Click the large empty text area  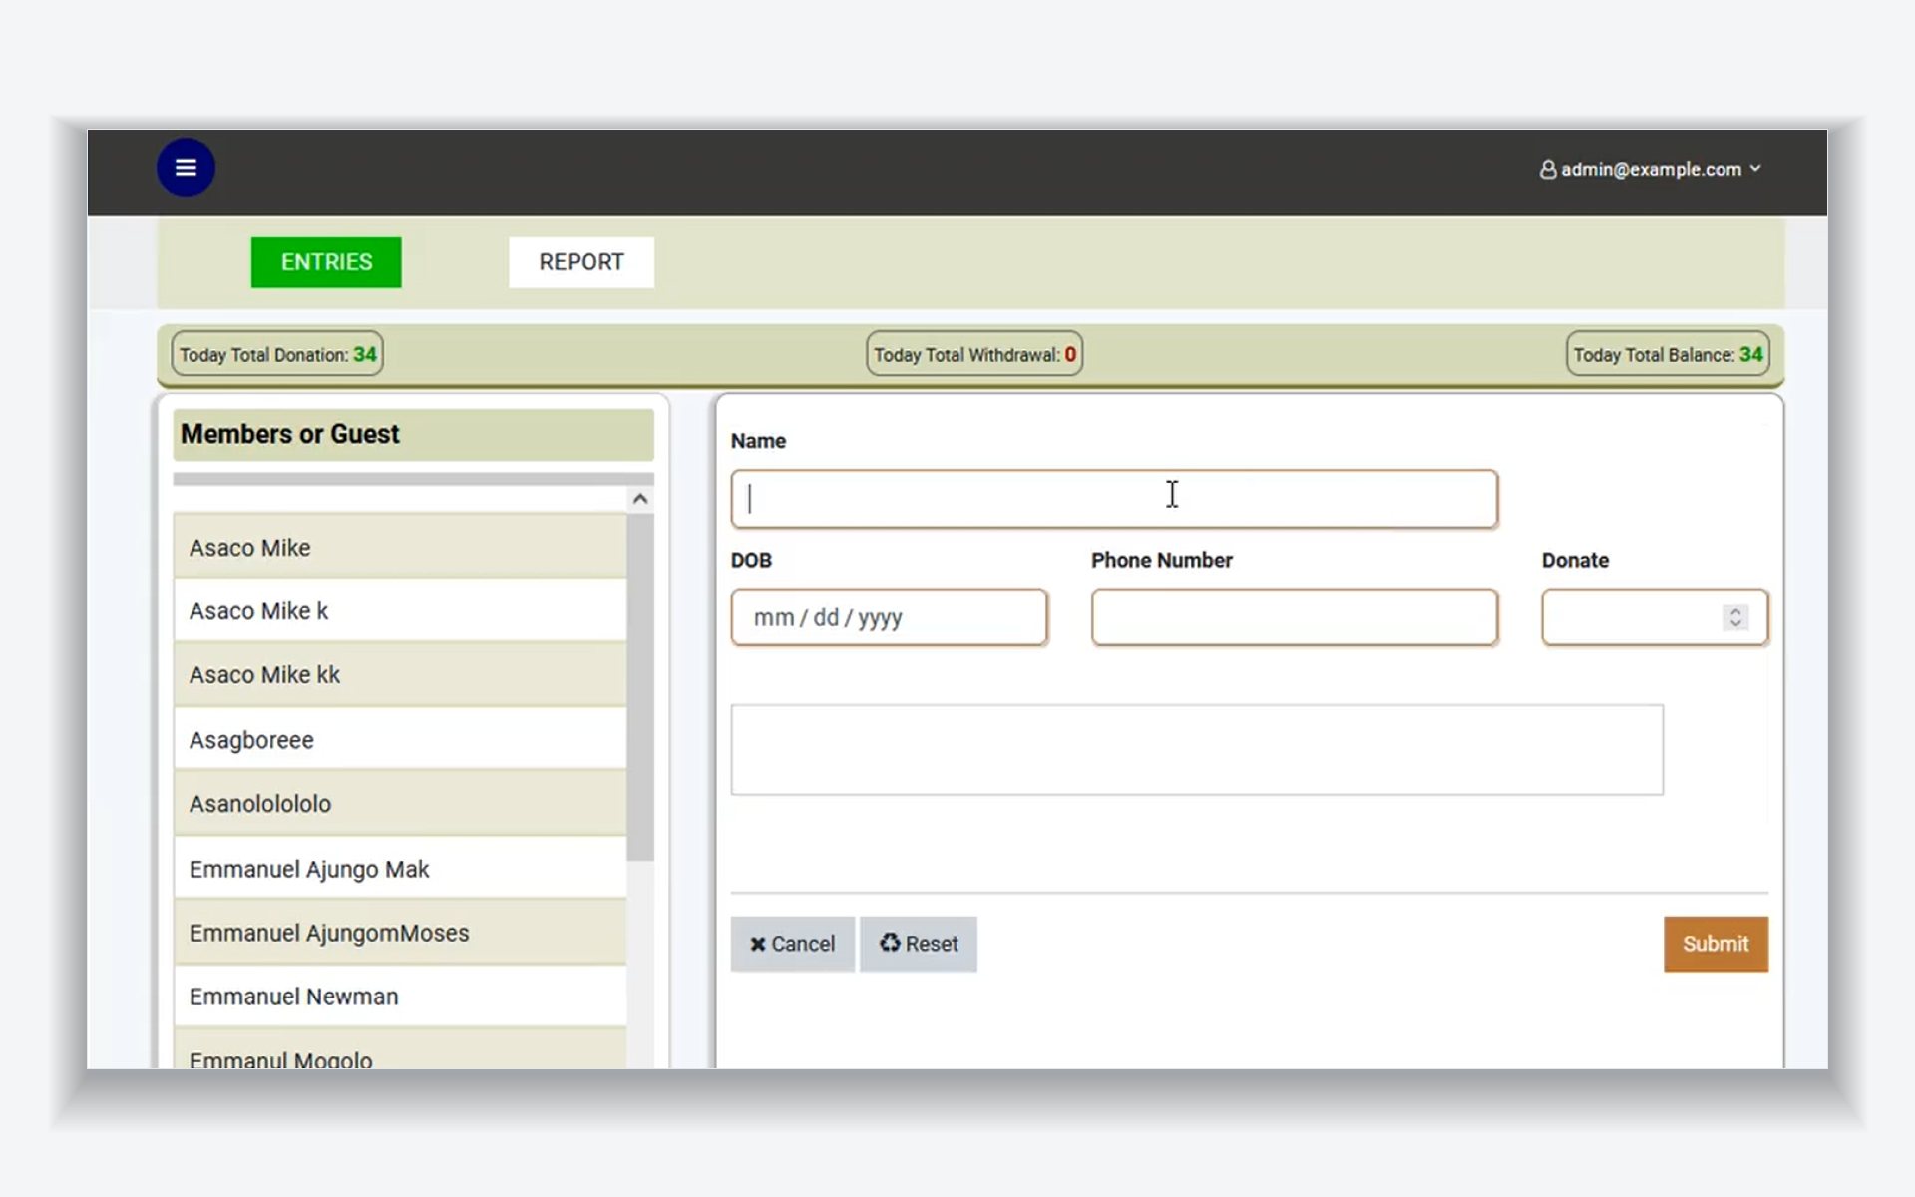1197,750
